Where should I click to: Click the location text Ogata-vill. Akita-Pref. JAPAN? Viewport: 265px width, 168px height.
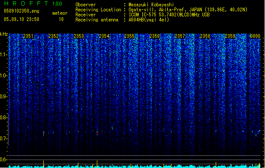(165, 10)
